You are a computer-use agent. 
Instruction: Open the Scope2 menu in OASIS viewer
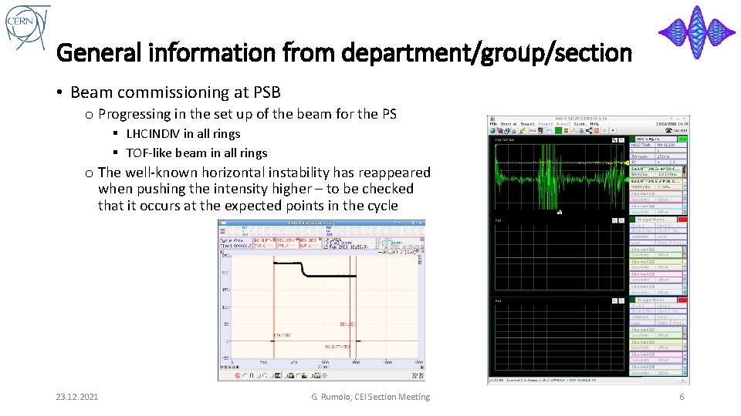[x=546, y=124]
